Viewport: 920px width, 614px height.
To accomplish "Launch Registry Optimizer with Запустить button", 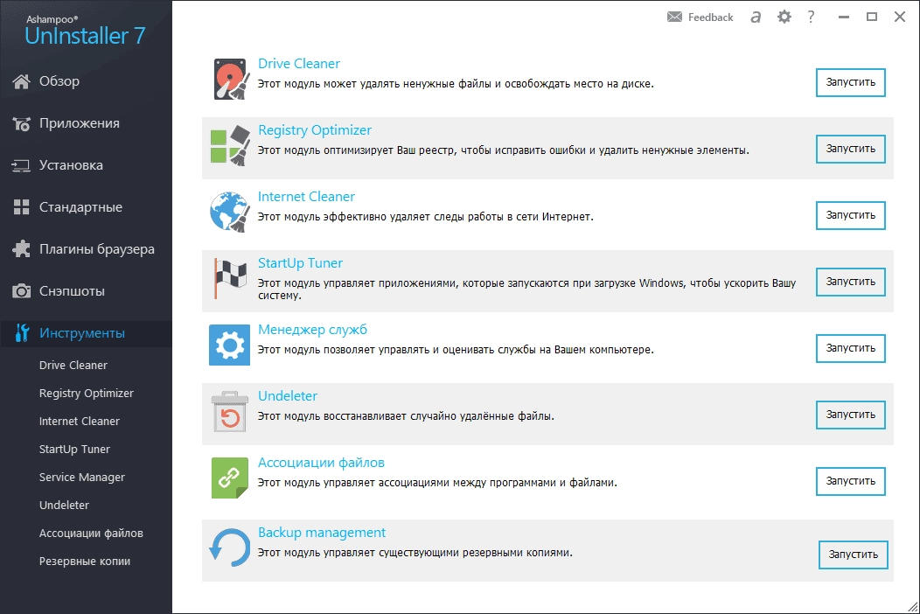I will pyautogui.click(x=851, y=149).
